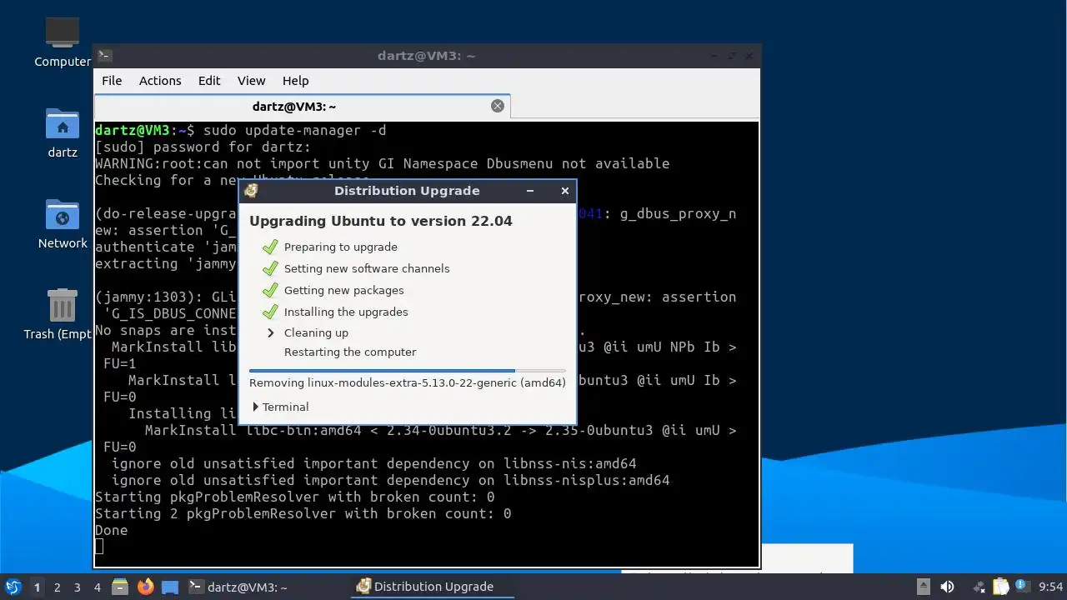1067x600 pixels.
Task: Open the clipboard manager tray icon
Action: click(1000, 587)
